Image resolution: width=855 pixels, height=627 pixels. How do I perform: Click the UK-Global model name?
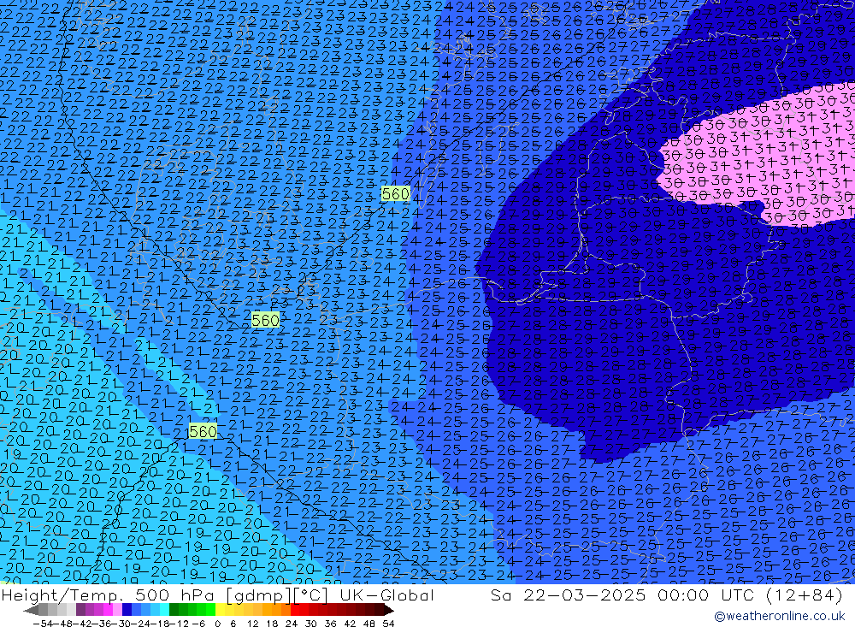pos(386,594)
